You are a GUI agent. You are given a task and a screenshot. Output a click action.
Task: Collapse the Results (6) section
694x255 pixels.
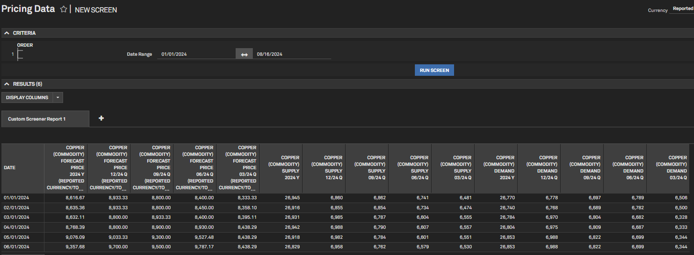click(x=7, y=84)
